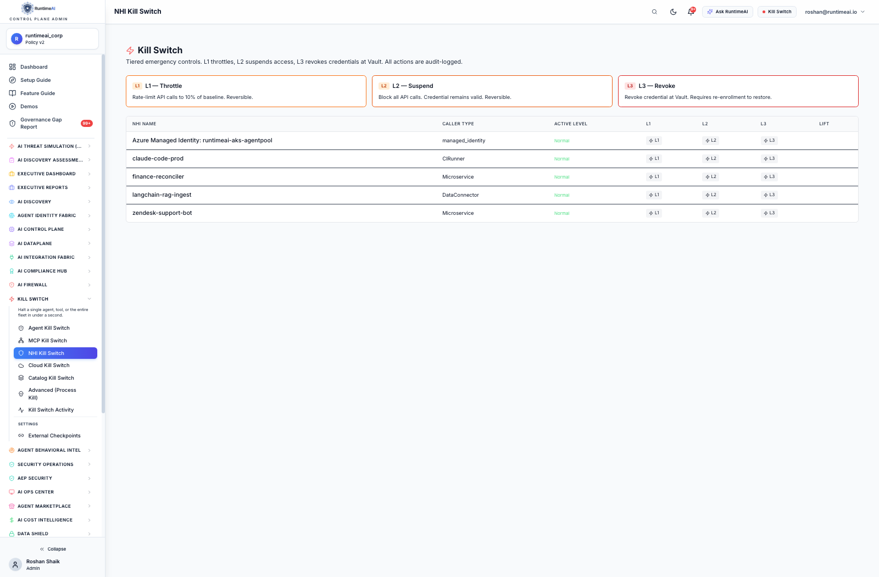Image resolution: width=879 pixels, height=577 pixels.
Task: Open the search icon in top bar
Action: click(x=654, y=12)
